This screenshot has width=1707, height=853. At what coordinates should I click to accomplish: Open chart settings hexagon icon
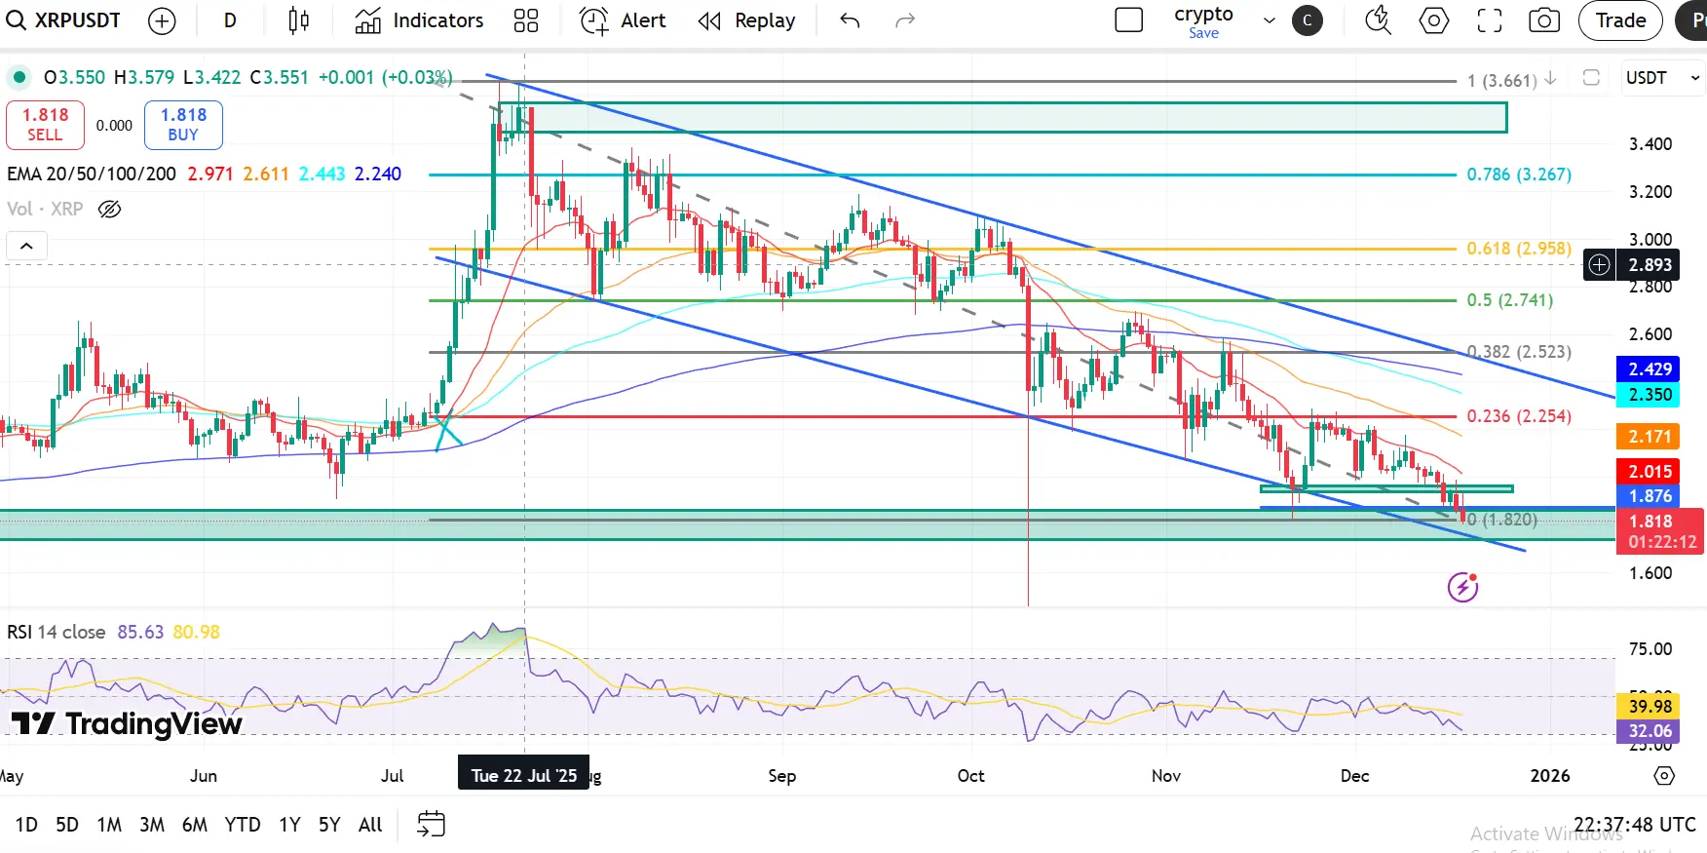point(1433,20)
